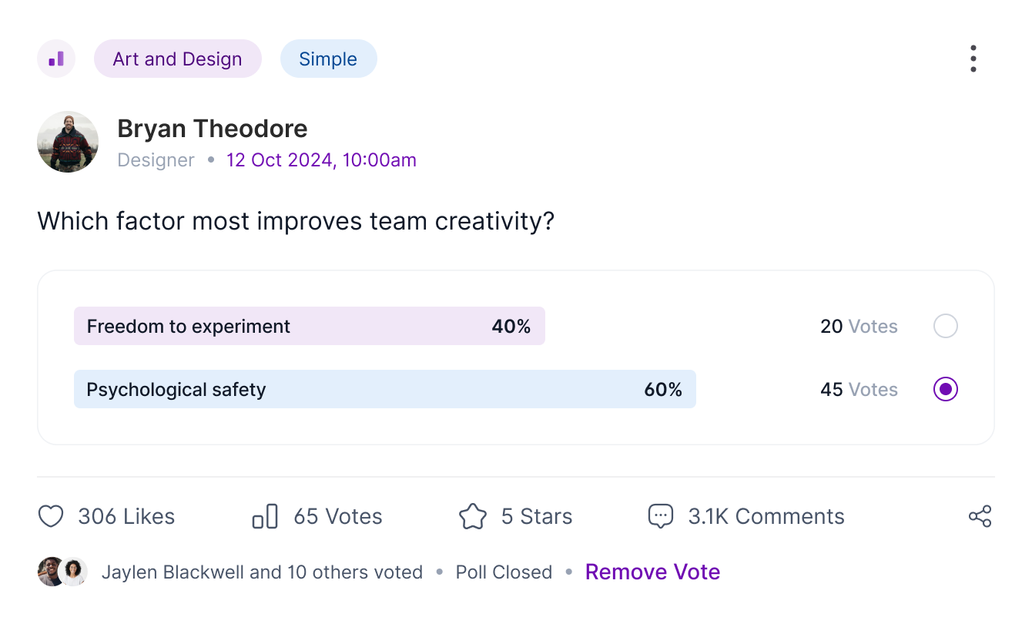Click Bryan Theodore's profile photo
The image size is (1032, 624).
pos(68,142)
